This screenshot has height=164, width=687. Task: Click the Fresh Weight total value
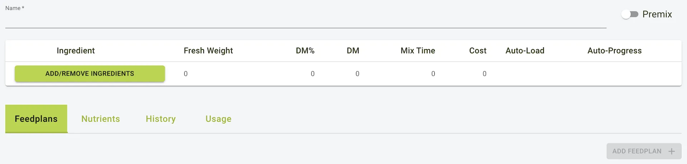tap(186, 74)
